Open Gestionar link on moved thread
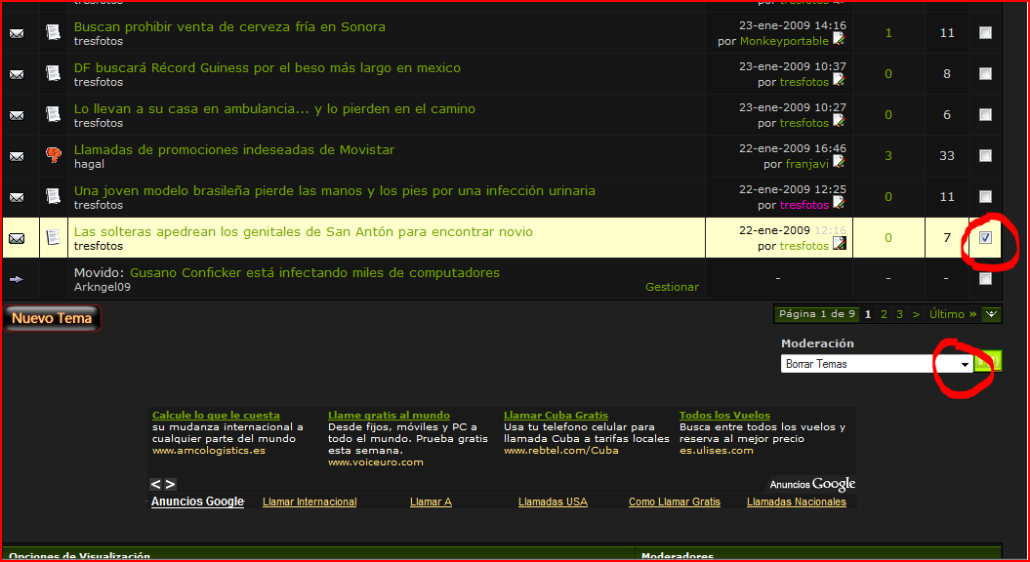The width and height of the screenshot is (1030, 562). point(672,287)
